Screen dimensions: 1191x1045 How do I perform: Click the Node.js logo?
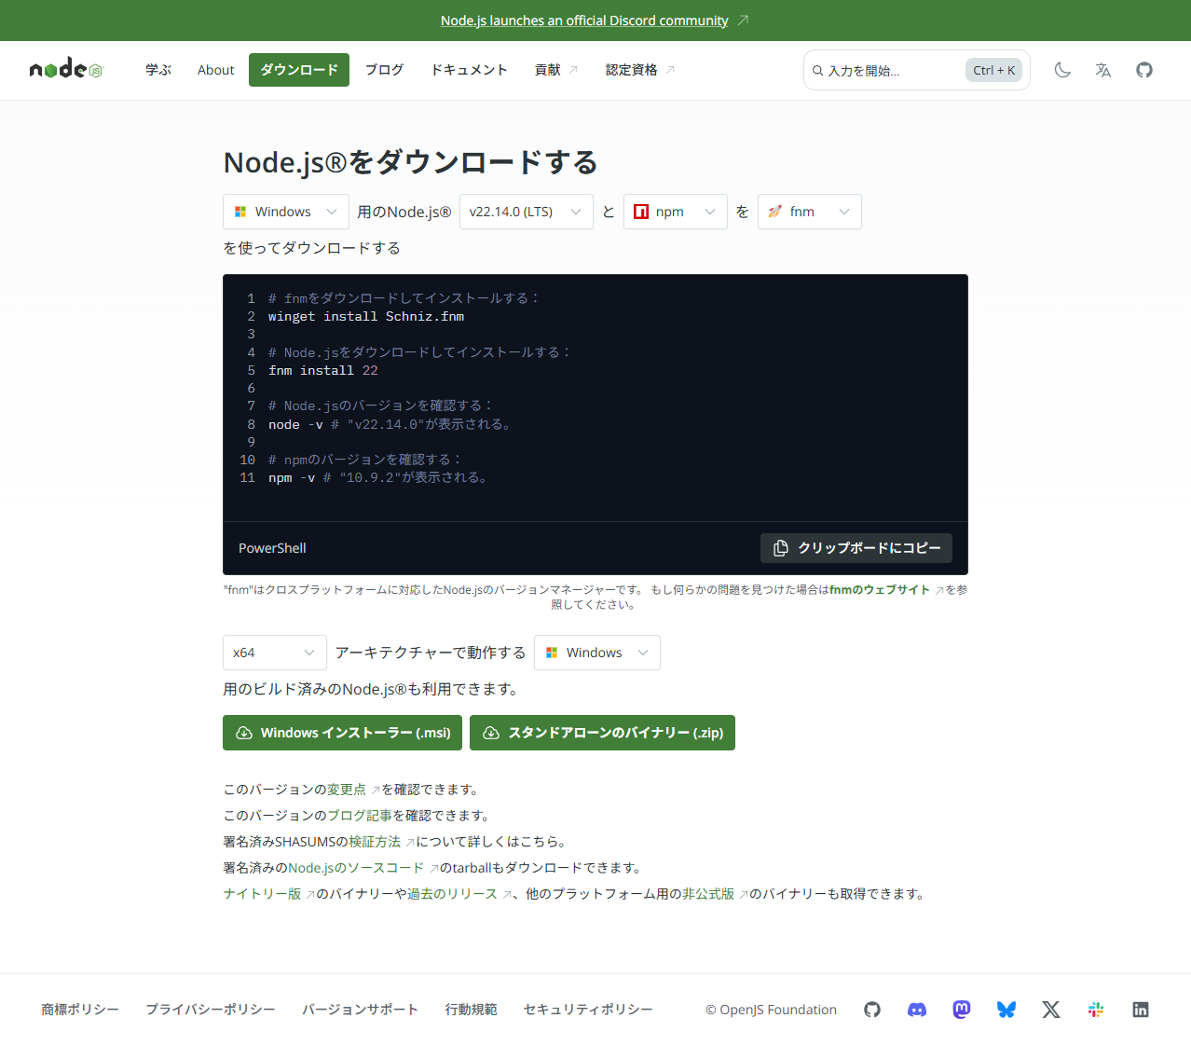click(x=65, y=68)
